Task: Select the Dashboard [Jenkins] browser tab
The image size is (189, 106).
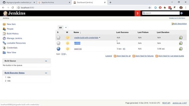Action: [90, 2]
